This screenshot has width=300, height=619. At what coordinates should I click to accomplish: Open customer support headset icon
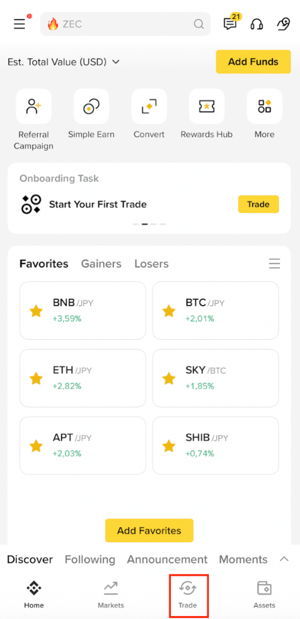257,24
